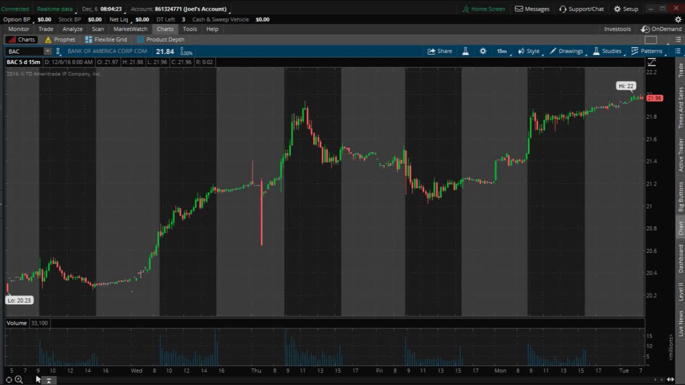The height and width of the screenshot is (385, 685).
Task: Click the zoom magnifier icon below chart
Action: coord(19,380)
